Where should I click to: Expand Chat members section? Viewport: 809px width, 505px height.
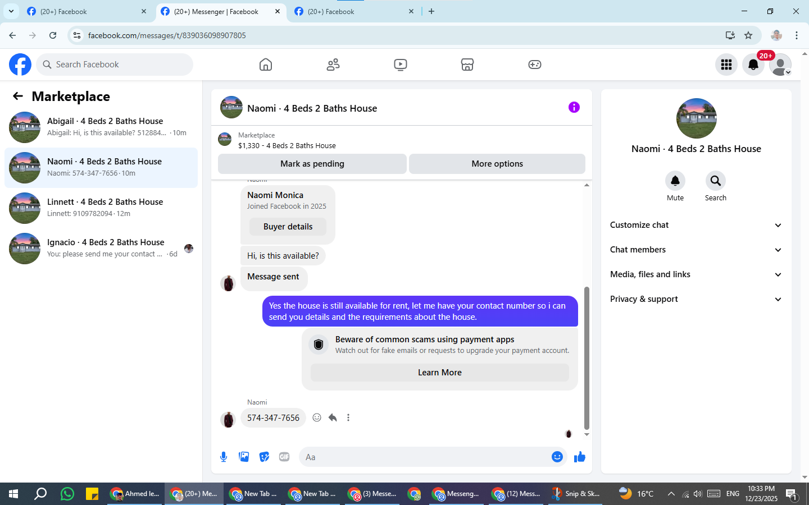pos(696,250)
